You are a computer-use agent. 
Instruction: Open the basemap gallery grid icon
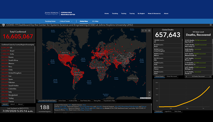click(149, 30)
